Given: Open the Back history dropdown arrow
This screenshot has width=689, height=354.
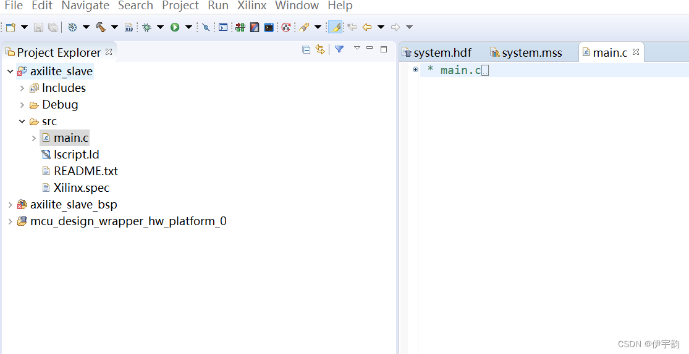Looking at the screenshot, I should (381, 27).
